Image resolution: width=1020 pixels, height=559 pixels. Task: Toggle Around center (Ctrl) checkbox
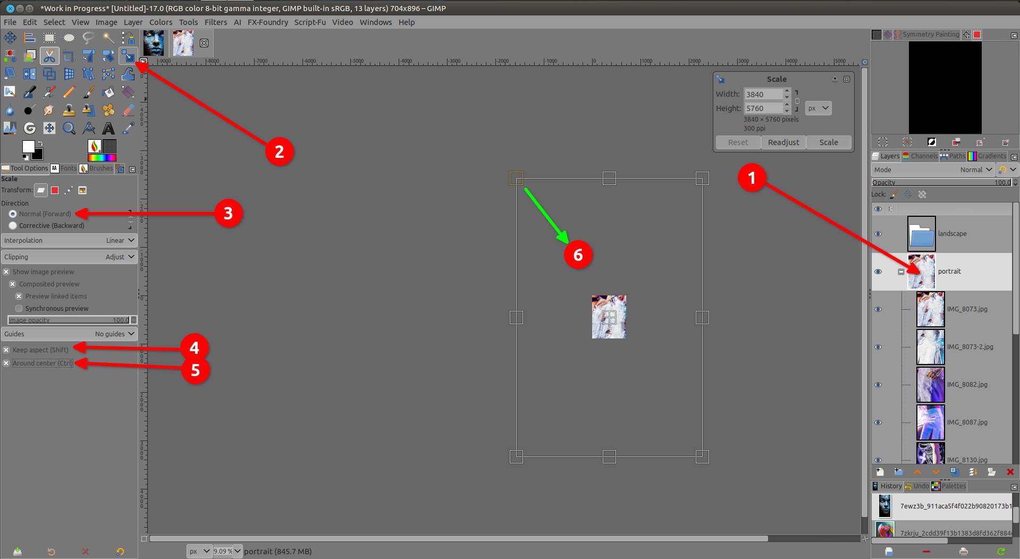(6, 363)
